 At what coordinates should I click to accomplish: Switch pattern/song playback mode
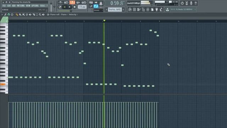click(x=60, y=7)
